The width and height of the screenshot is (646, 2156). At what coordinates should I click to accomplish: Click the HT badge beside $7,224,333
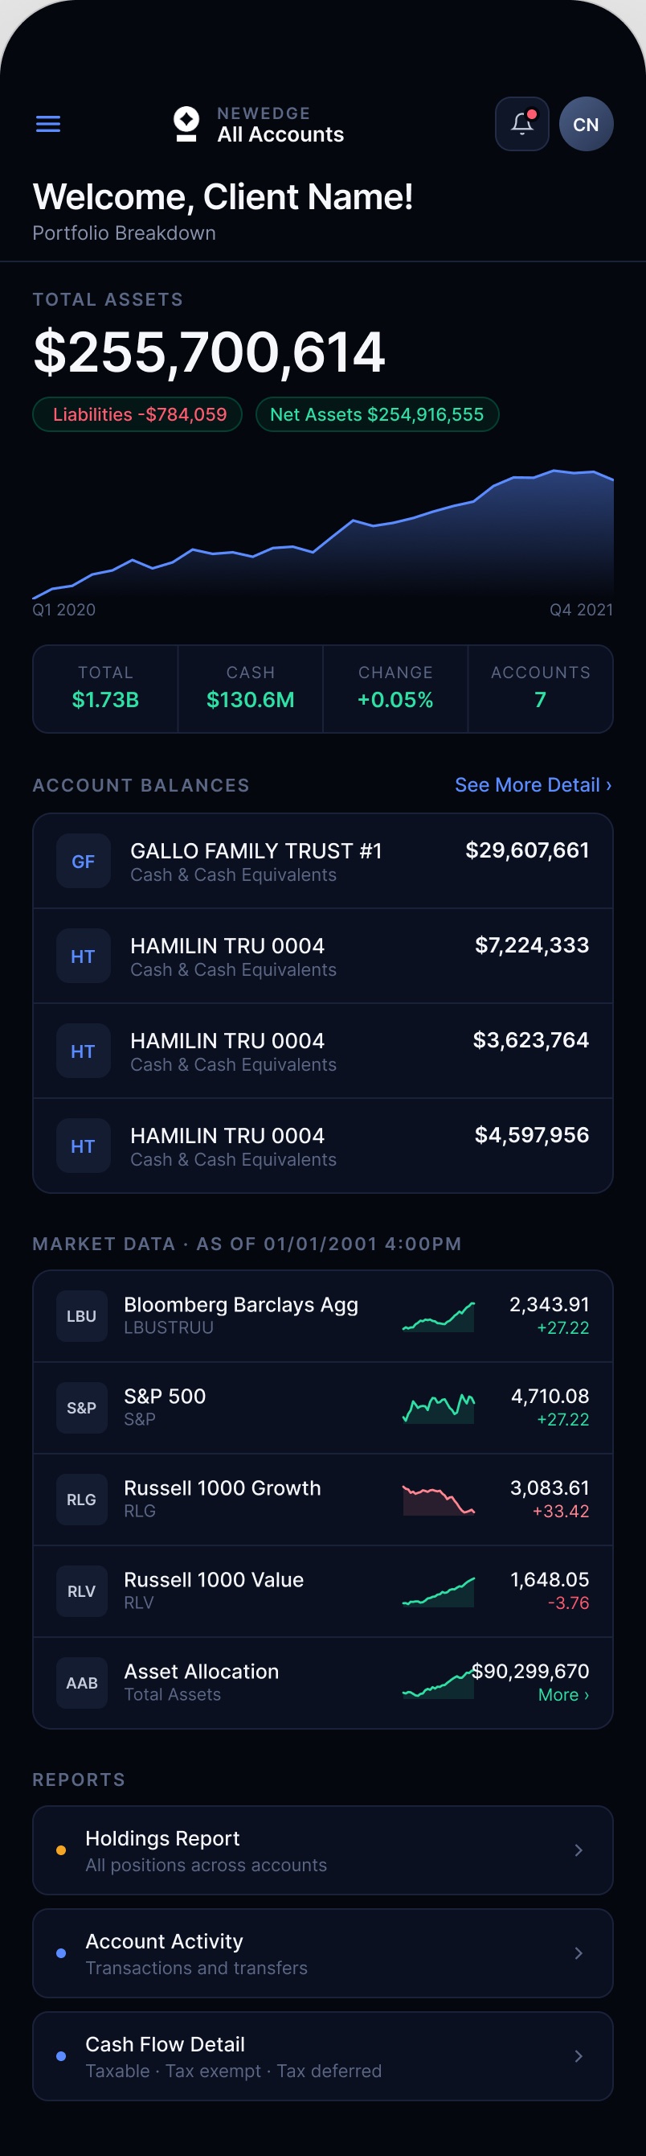tap(83, 956)
